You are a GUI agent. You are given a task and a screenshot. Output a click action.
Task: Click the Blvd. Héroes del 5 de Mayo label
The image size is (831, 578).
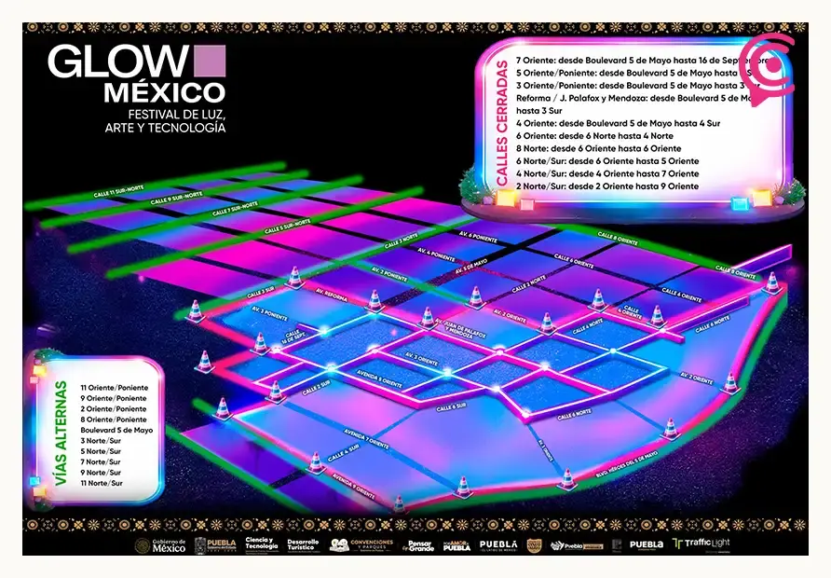coord(627,465)
